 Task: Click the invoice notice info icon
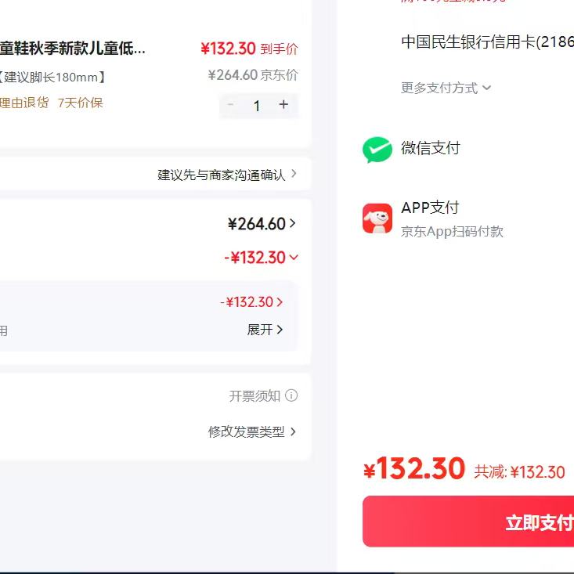[x=291, y=396]
